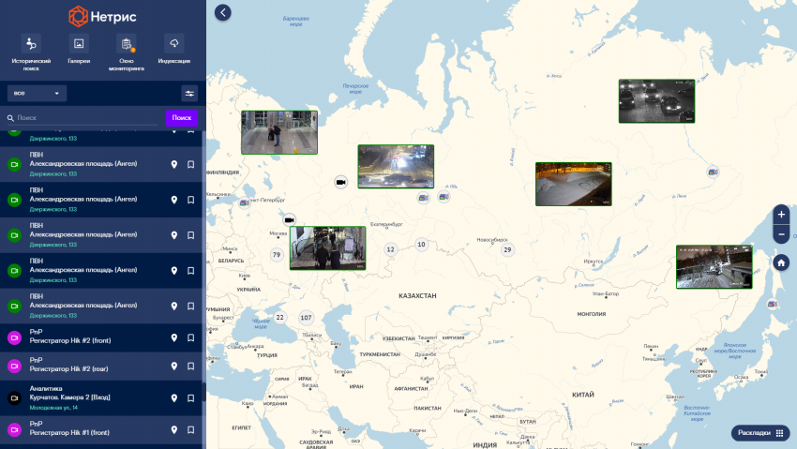Click magenta camera icon of Hik #2 (rear)
The width and height of the screenshot is (797, 449).
[14, 367]
